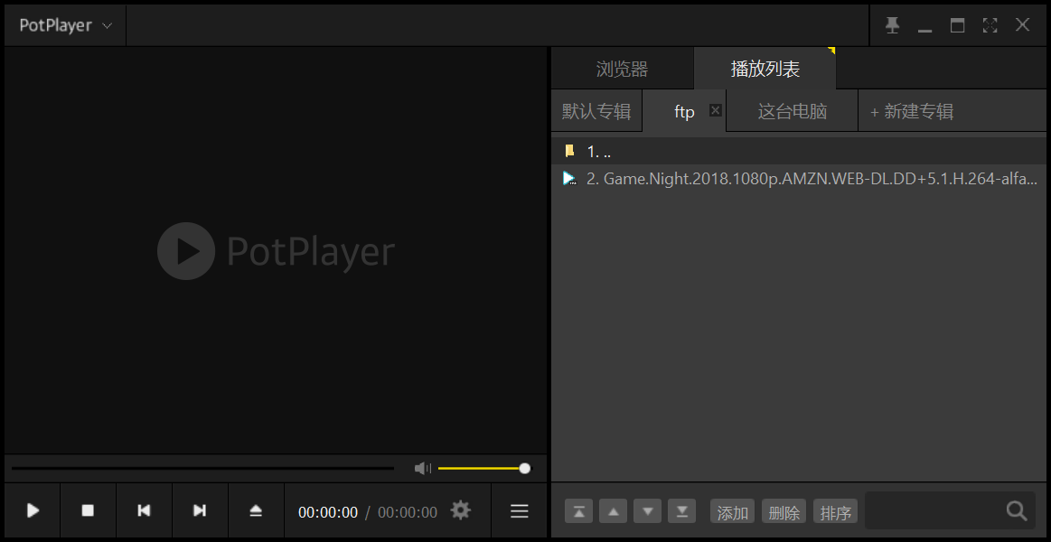Screen dimensions: 1051x542
Task: Select the Game.Night.2018 video item
Action: click(798, 178)
